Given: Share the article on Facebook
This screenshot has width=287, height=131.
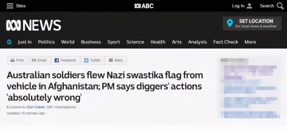Looking at the screenshot, I should click(x=65, y=60).
